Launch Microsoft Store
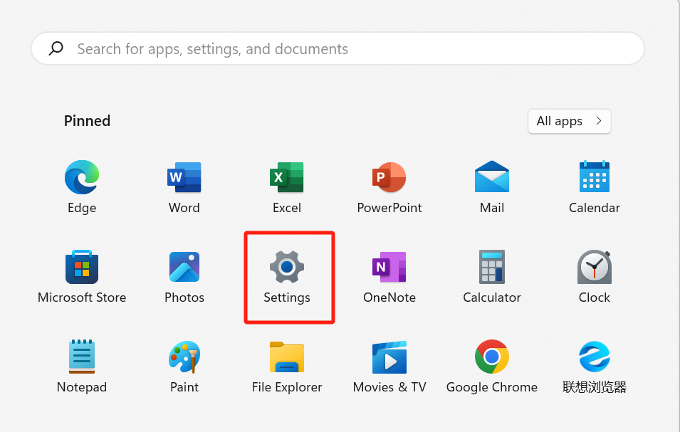Viewport: 680px width, 432px height. (x=82, y=267)
